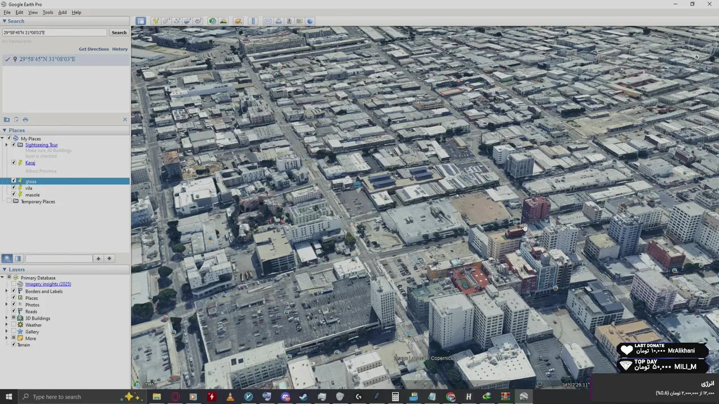Disable the Borders and Labels layer
This screenshot has width=719, height=404.
coord(13,291)
